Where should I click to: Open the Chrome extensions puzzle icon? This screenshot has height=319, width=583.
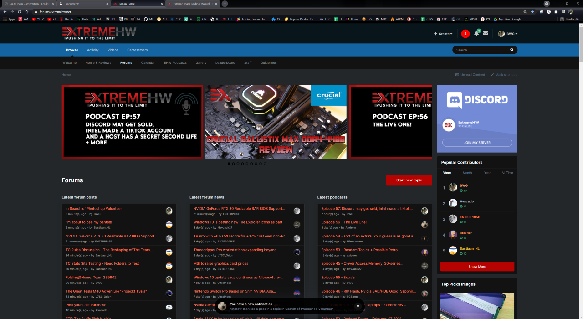click(556, 12)
